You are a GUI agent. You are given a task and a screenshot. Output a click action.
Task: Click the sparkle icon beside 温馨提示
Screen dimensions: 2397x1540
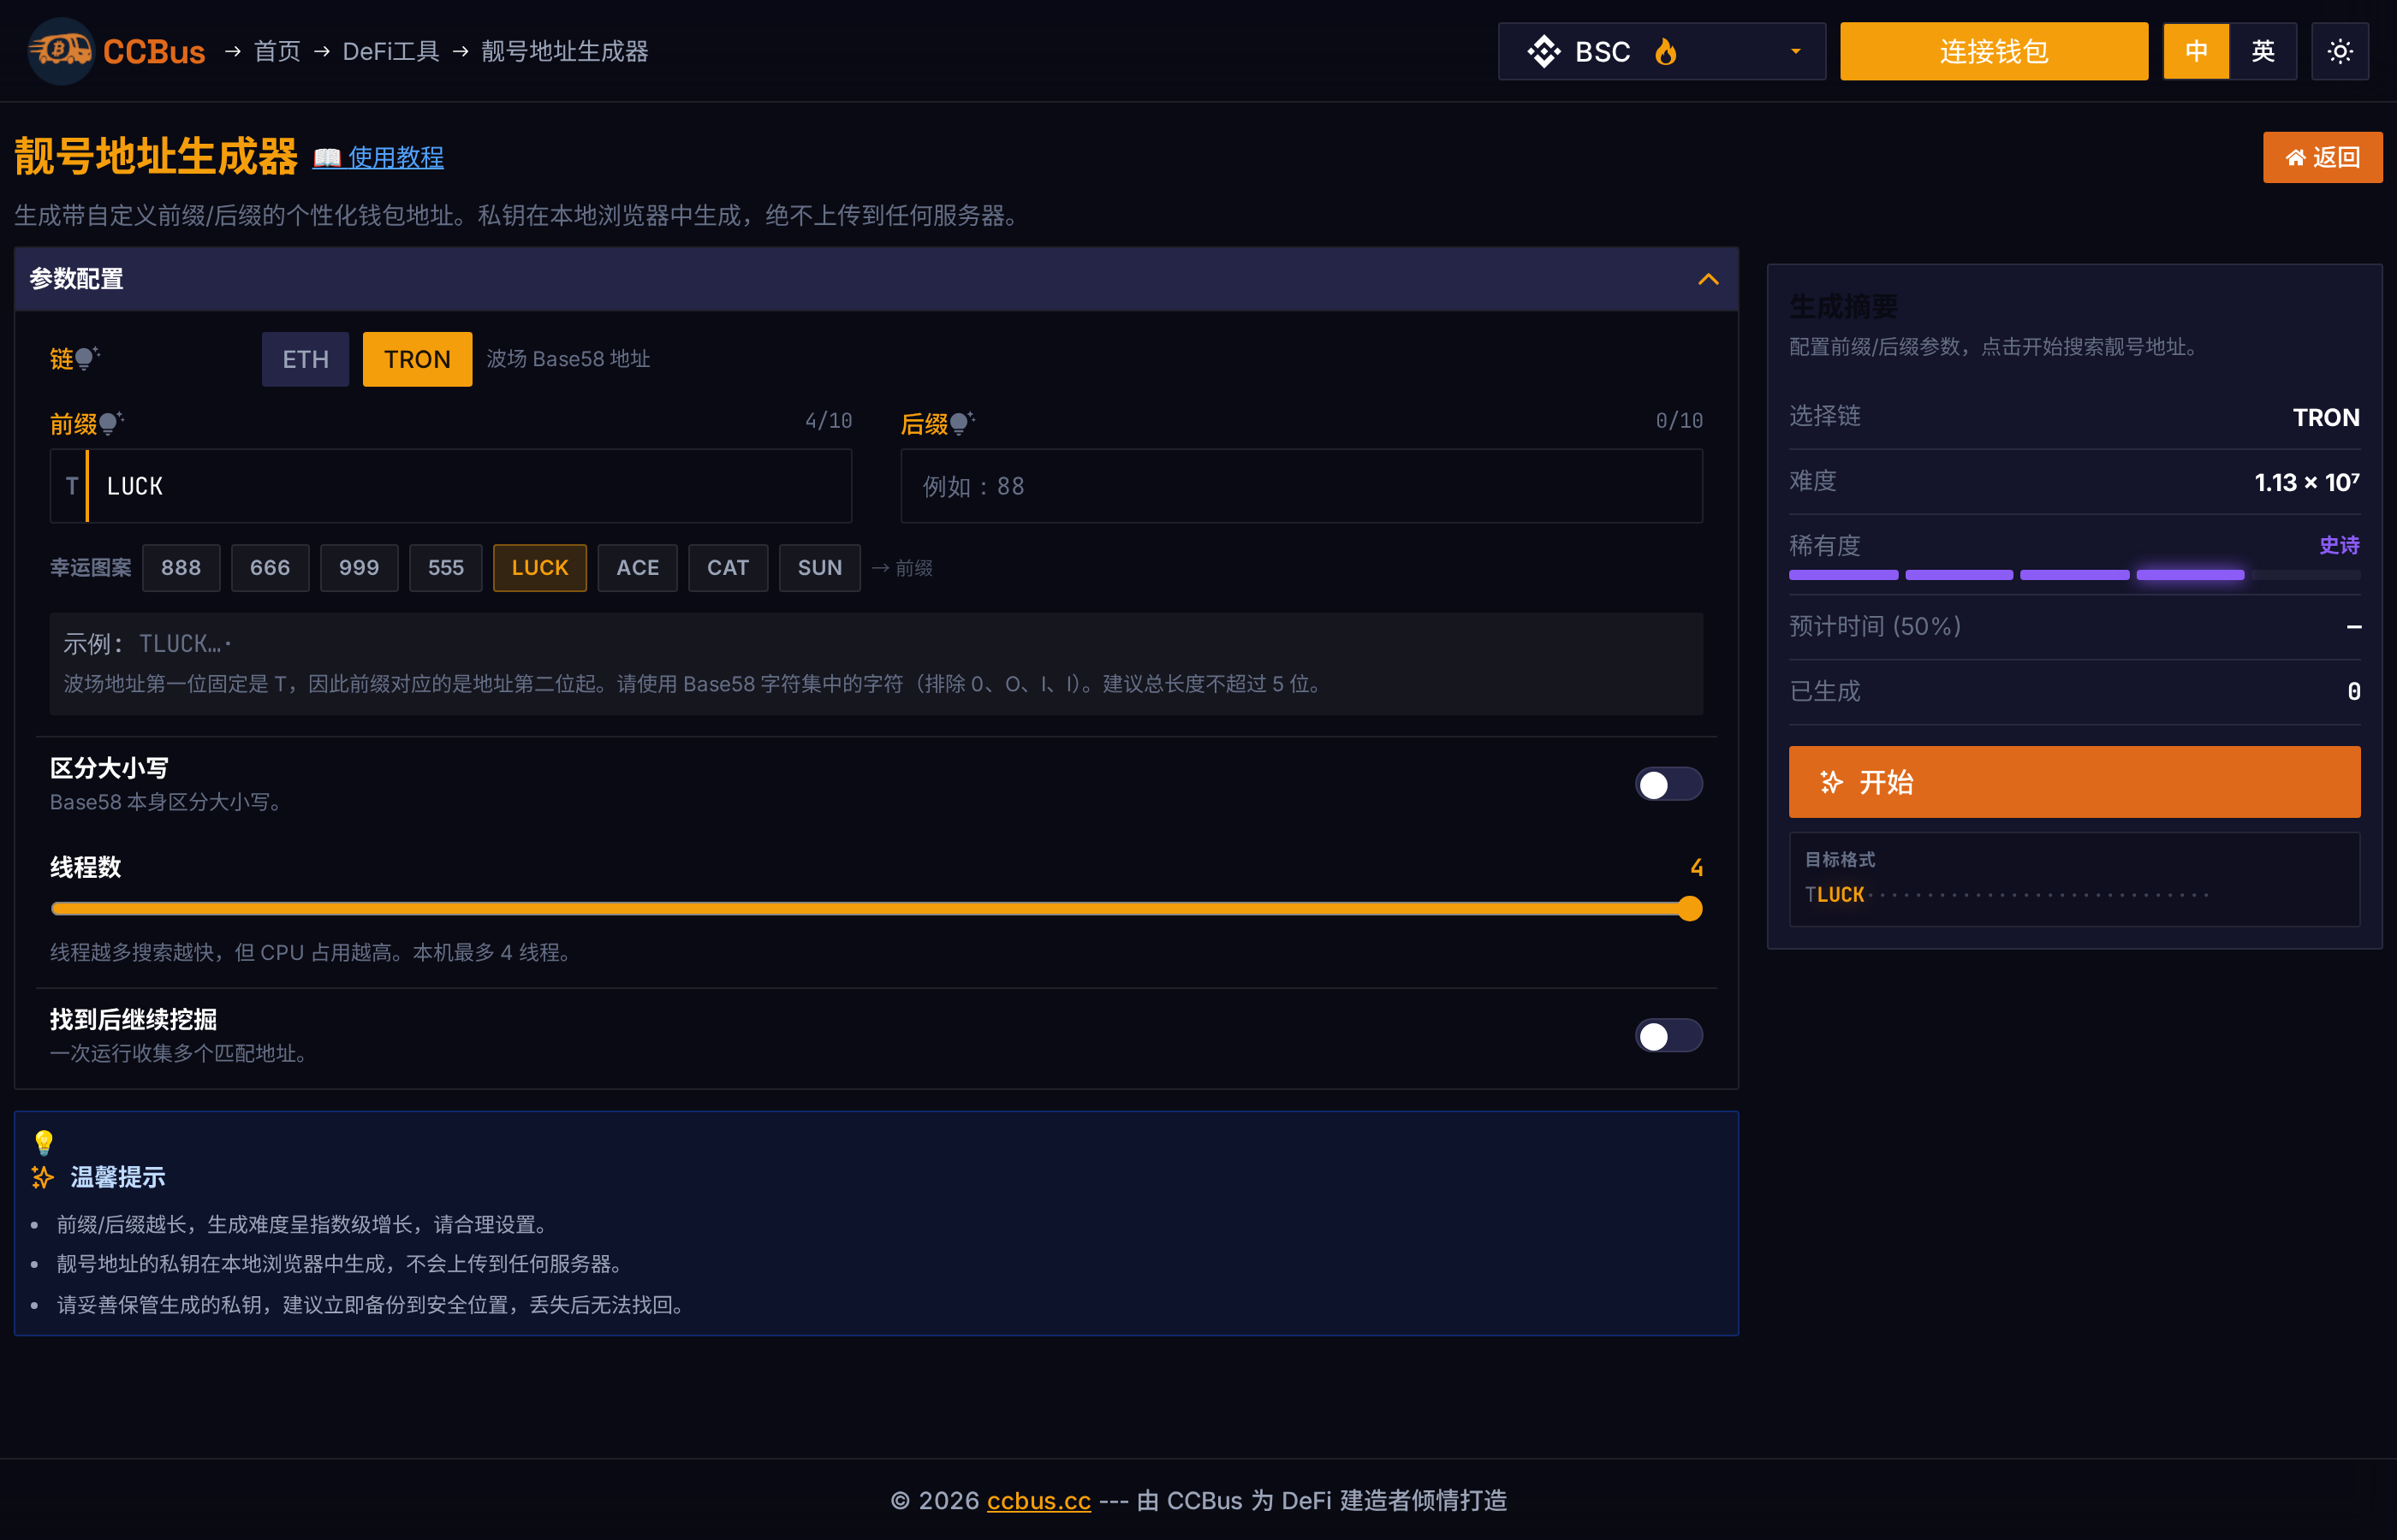[x=43, y=1177]
